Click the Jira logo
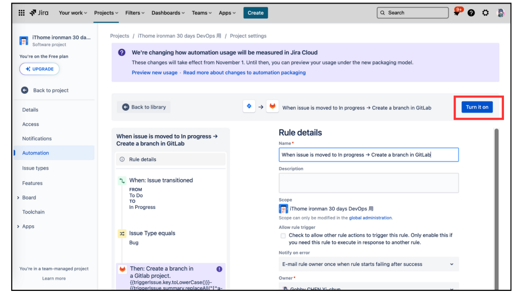 click(x=39, y=13)
